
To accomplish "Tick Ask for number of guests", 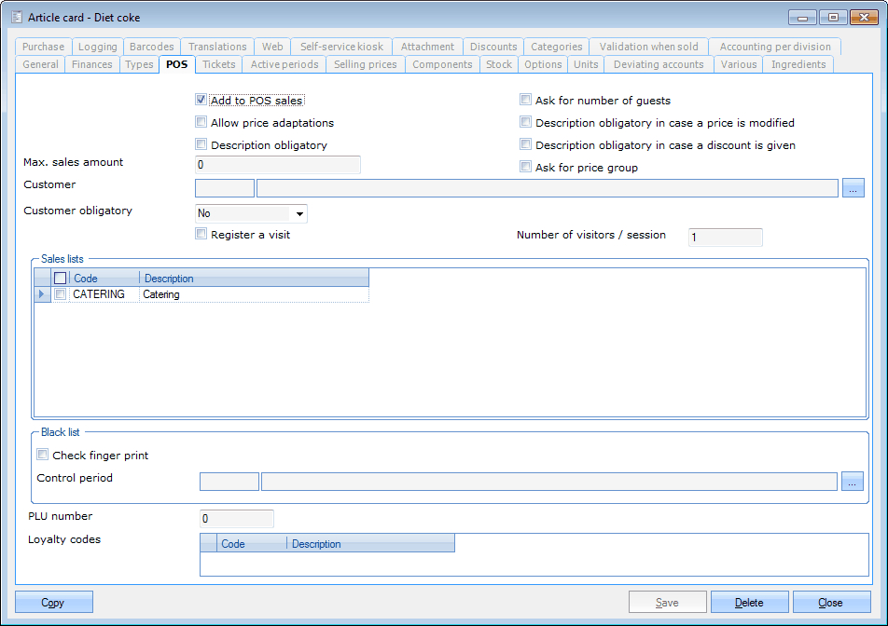I will (525, 100).
